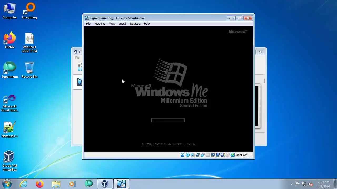Open Firefox from the taskbar
Image resolution: width=337 pixels, height=189 pixels.
pyautogui.click(x=40, y=184)
